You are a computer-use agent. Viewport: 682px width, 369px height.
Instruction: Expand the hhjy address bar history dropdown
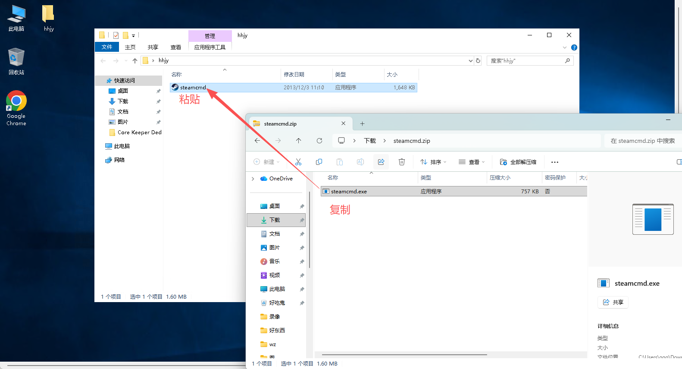pyautogui.click(x=470, y=61)
